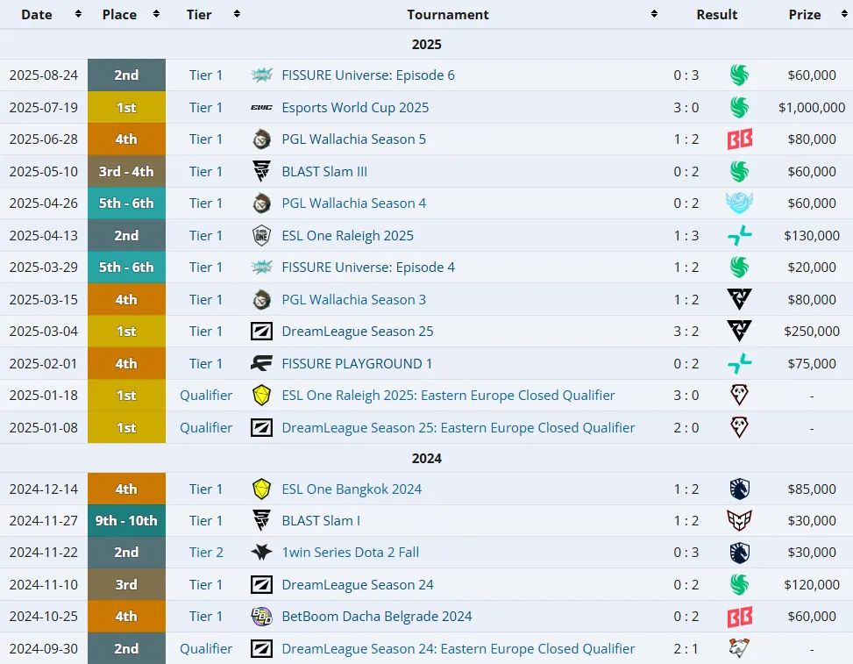Click Tier 2 link in 2024-11-22 row
Viewport: 853px width, 664px height.
[x=206, y=553]
